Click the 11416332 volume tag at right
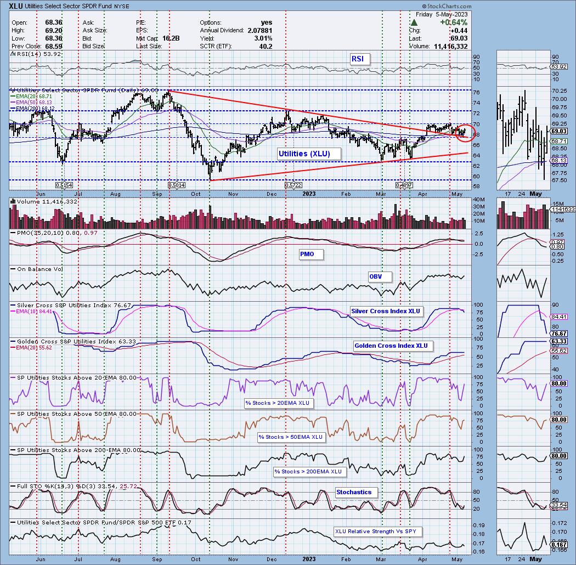This screenshot has width=576, height=565. [x=563, y=209]
